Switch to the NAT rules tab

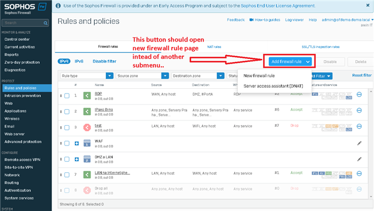click(x=214, y=47)
